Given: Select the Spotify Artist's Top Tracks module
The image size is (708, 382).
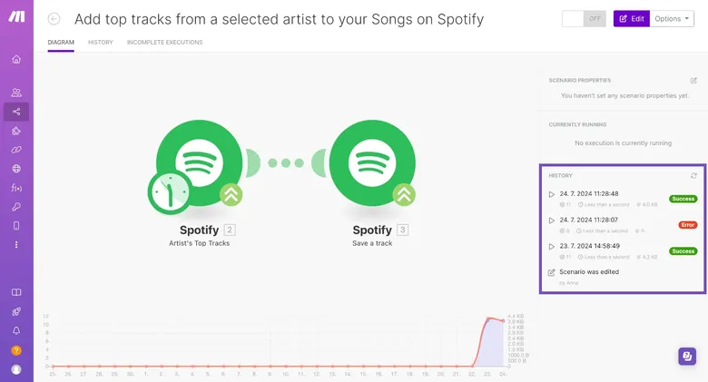Looking at the screenshot, I should (199, 162).
